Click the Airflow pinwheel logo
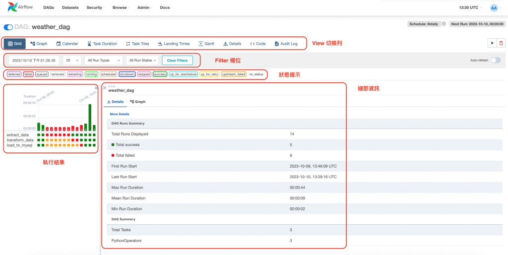 pos(12,7)
